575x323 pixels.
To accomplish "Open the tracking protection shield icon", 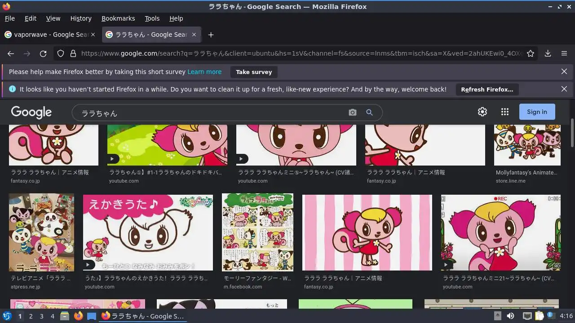I will click(61, 53).
